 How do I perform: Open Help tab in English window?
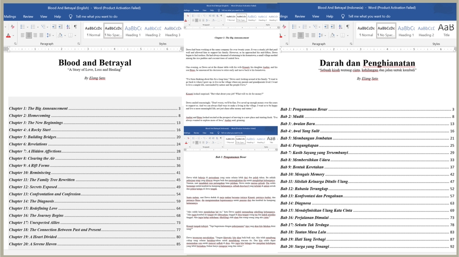click(57, 17)
